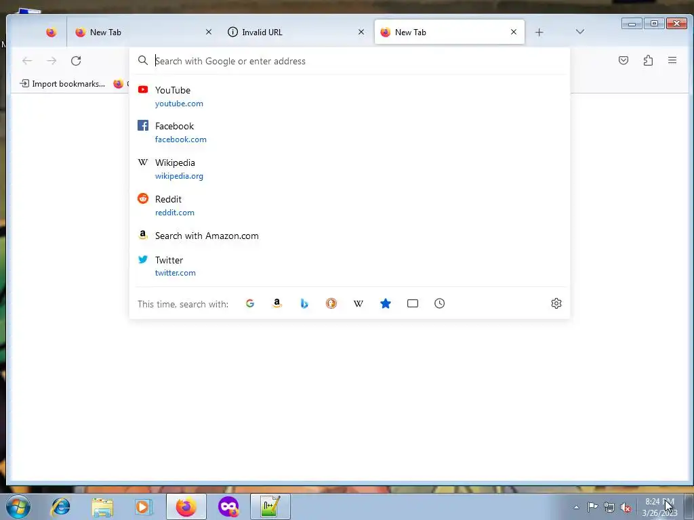Go forward using the forward arrow
Viewport: 694px width, 520px height.
coord(52,60)
